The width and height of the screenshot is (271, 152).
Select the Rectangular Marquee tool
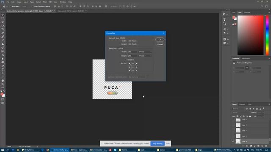(x=3, y=18)
